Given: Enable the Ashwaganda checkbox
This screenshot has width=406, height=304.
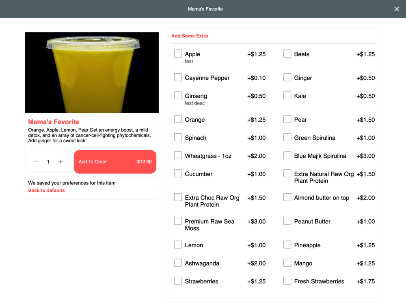Looking at the screenshot, I should pos(178,263).
